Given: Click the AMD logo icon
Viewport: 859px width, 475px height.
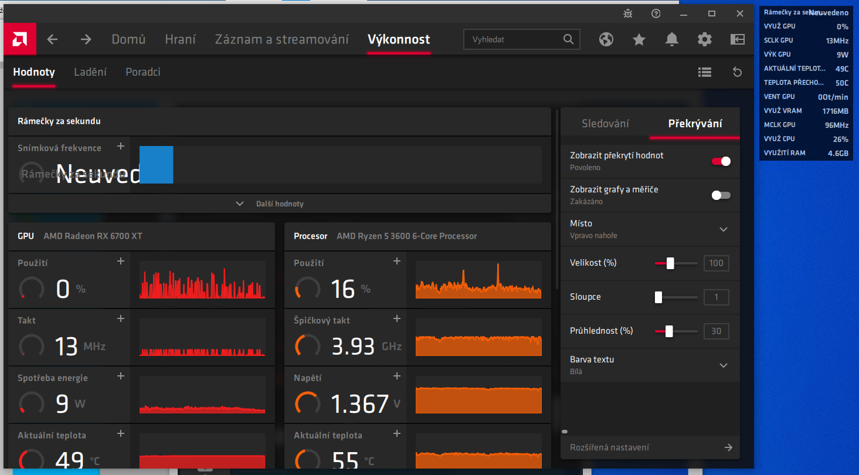Looking at the screenshot, I should (20, 39).
